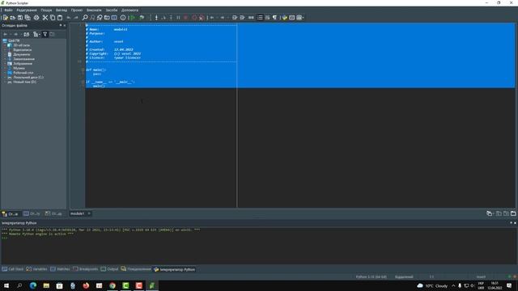Click the Find magnifier icon
Image resolution: width=518 pixels, height=291 pixels.
(85, 18)
